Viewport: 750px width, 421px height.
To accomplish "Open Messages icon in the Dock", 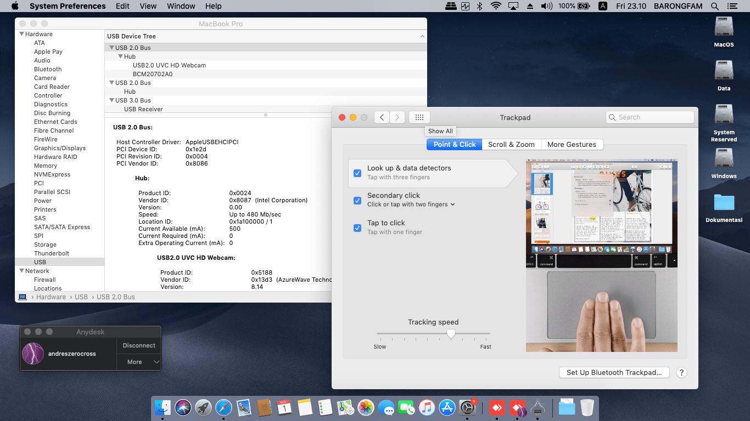I will [x=386, y=407].
